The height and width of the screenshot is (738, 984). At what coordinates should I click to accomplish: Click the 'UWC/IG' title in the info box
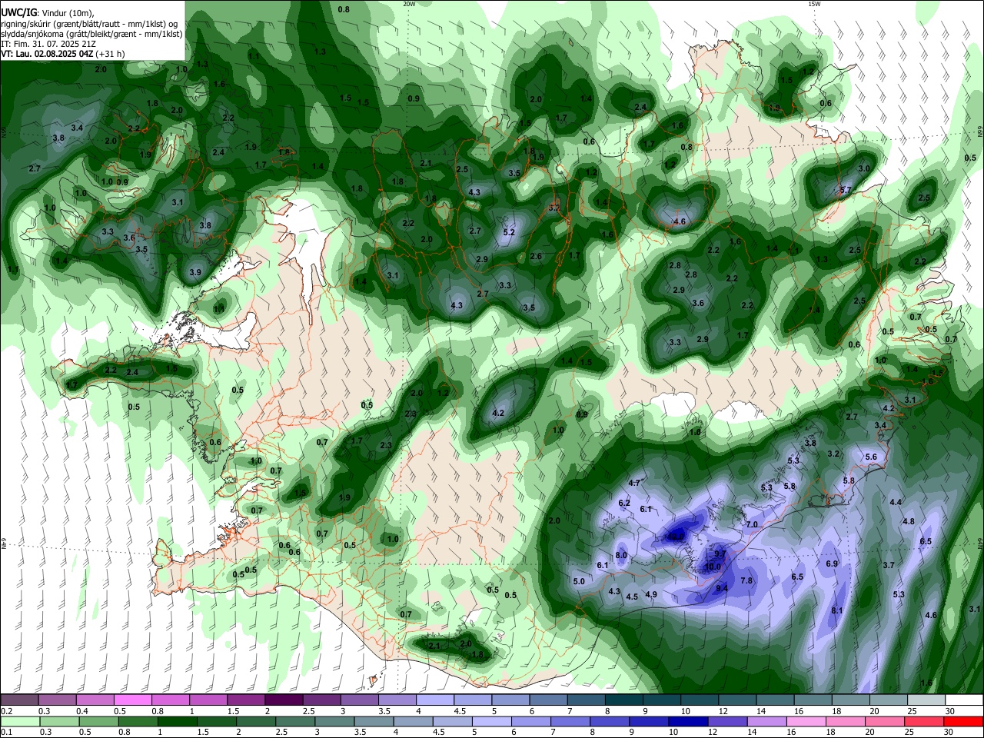tap(18, 13)
